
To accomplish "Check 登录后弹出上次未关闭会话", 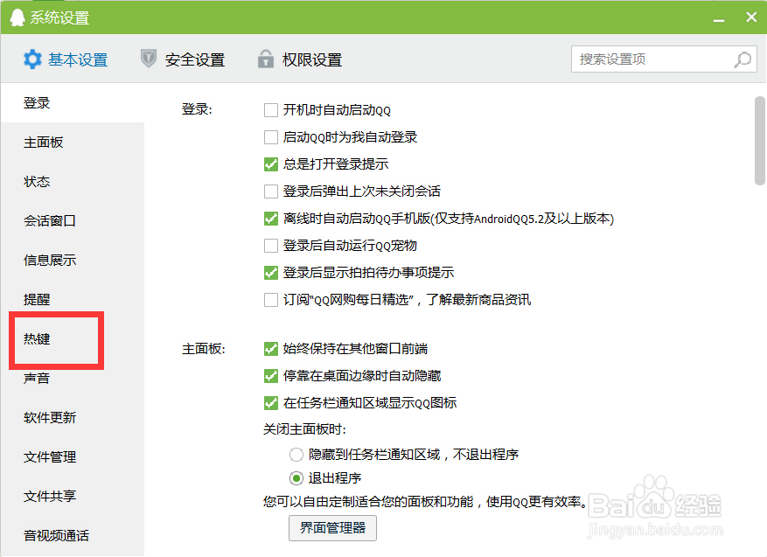I will pyautogui.click(x=271, y=191).
